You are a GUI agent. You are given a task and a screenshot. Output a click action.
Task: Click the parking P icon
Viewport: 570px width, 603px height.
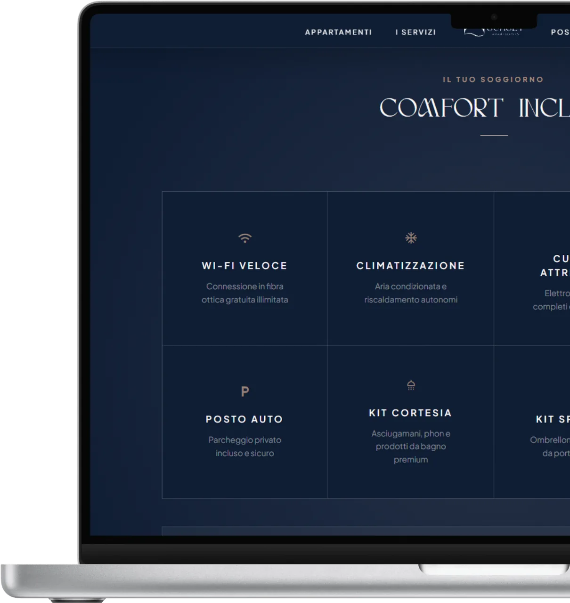(245, 391)
